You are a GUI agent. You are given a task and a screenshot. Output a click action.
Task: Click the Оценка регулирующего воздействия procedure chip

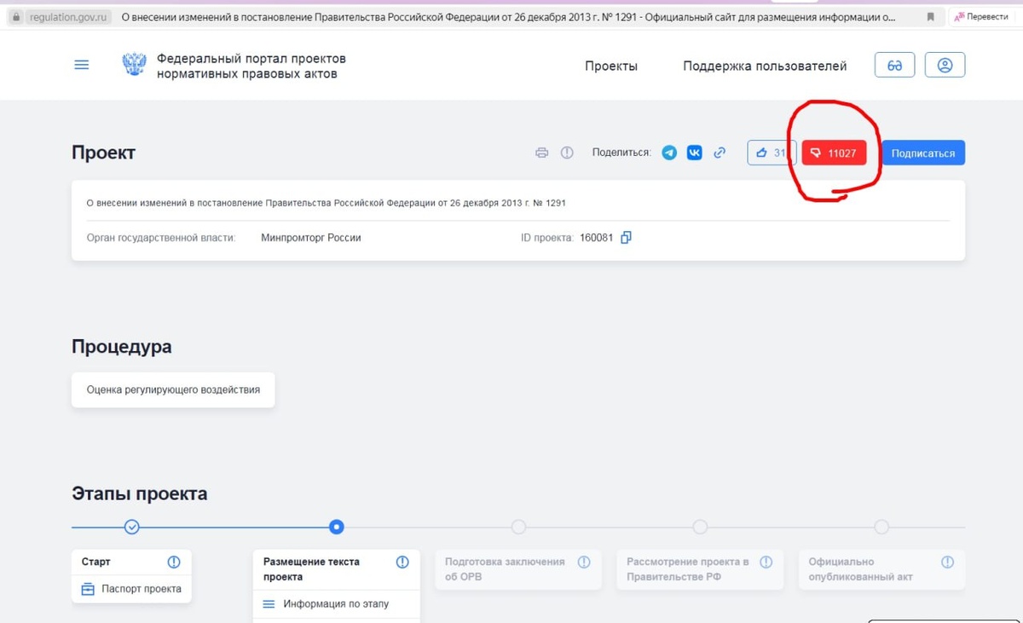coord(173,389)
